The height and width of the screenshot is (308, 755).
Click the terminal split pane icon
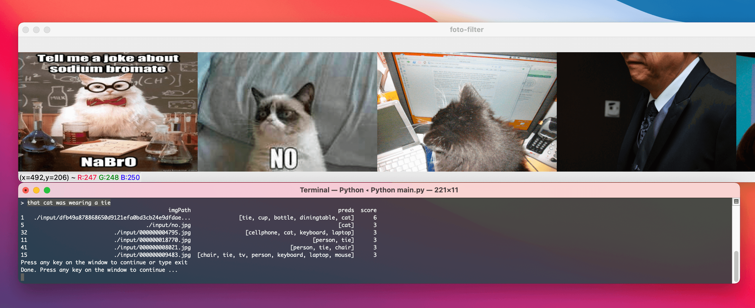[736, 201]
